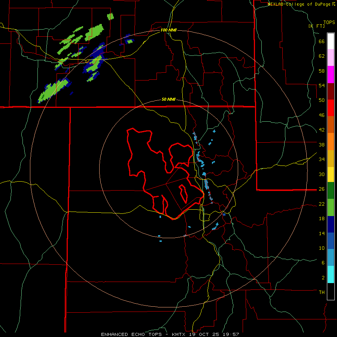Click the legend value 46
The width and height of the screenshot is (337, 337).
[x=322, y=115]
